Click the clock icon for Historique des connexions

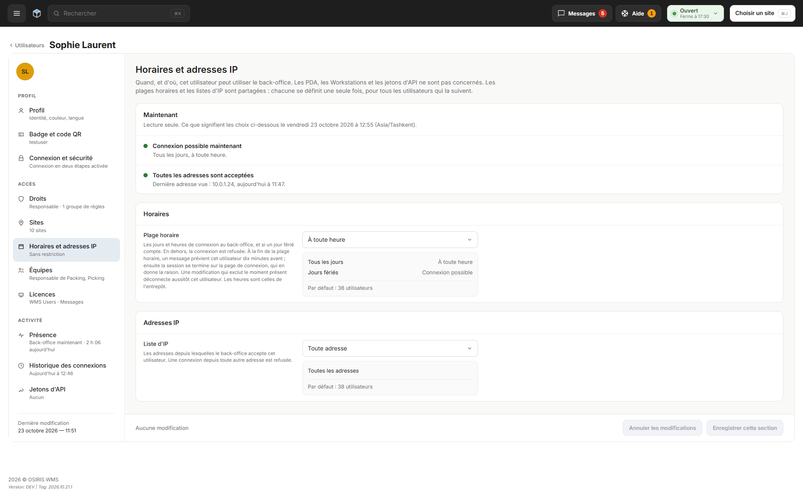(x=21, y=366)
